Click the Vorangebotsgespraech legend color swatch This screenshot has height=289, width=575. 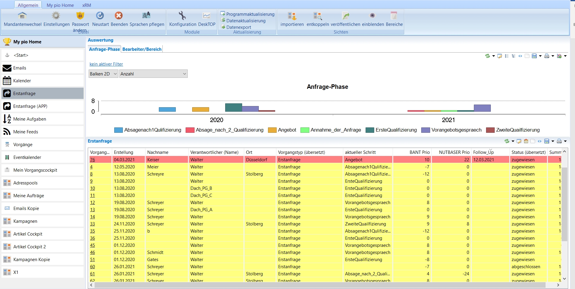coord(426,130)
